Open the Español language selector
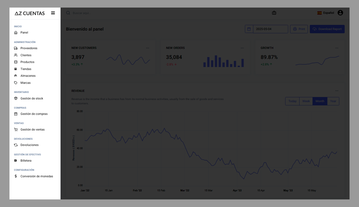 pyautogui.click(x=326, y=13)
